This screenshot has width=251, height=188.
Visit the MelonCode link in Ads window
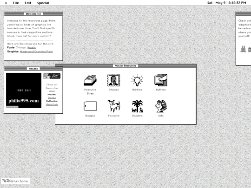(x=52, y=104)
